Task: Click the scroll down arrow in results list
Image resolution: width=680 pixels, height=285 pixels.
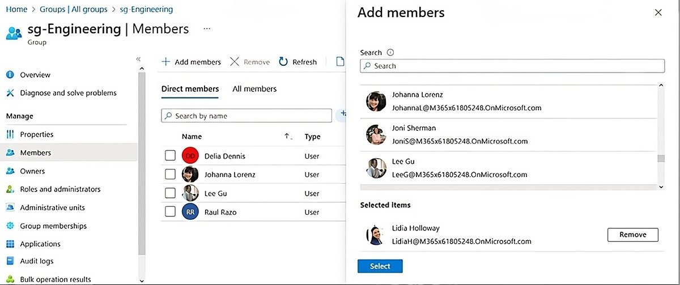Action: pos(661,186)
